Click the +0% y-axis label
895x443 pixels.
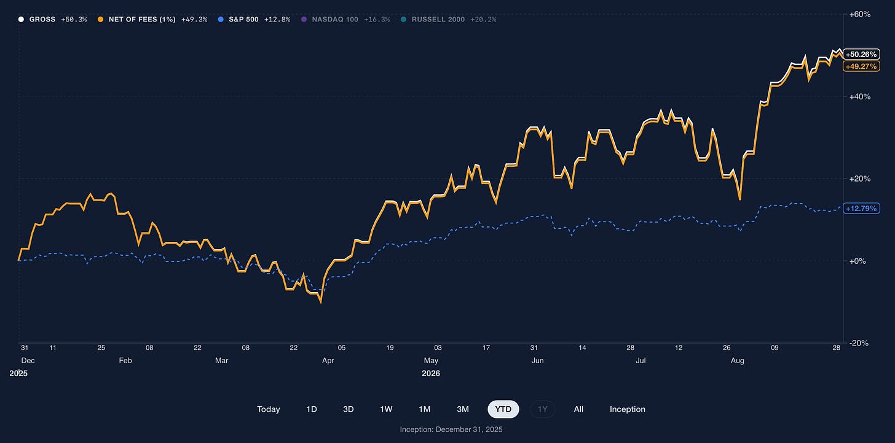(x=856, y=261)
